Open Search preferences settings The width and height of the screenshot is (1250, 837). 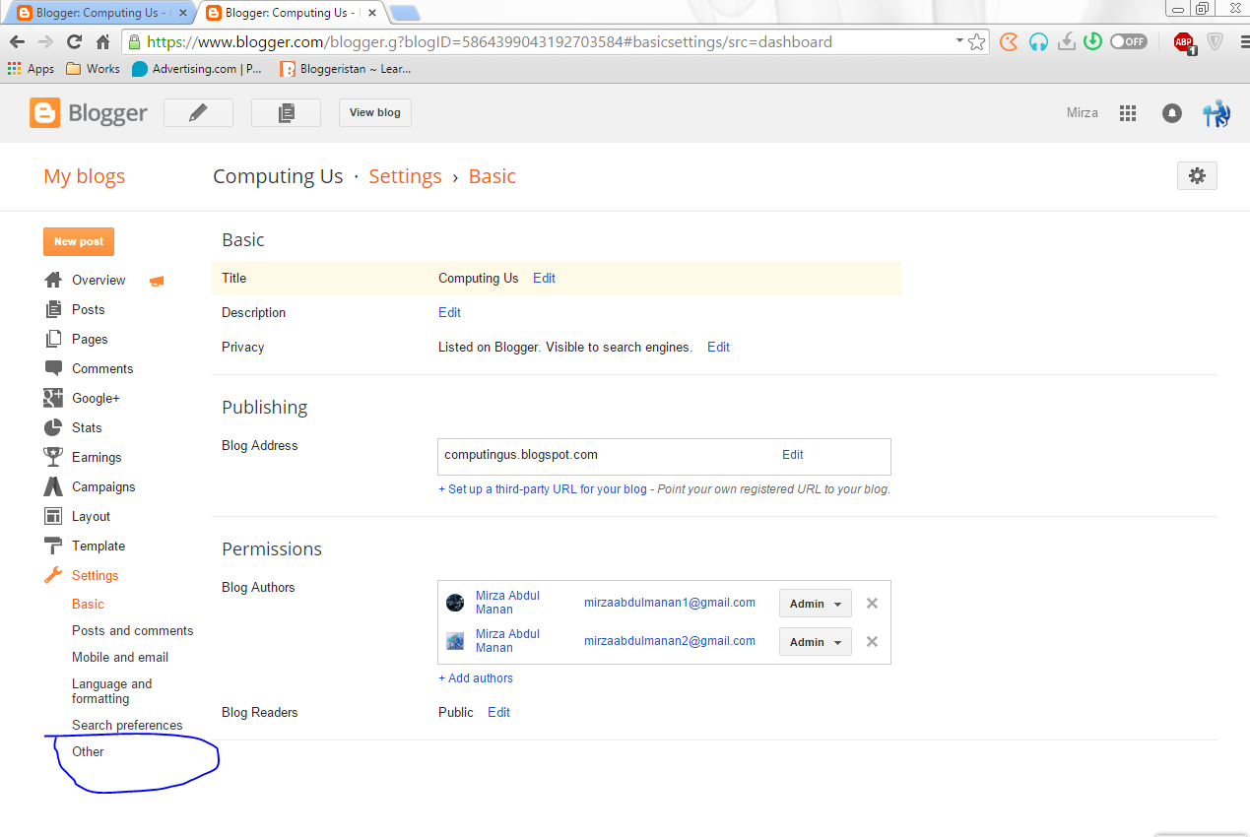pos(127,725)
